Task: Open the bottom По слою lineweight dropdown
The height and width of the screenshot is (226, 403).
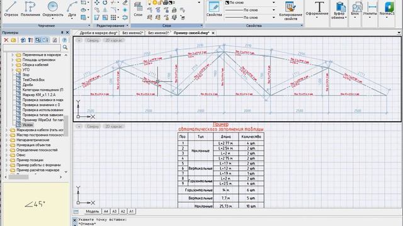Action: (x=274, y=18)
